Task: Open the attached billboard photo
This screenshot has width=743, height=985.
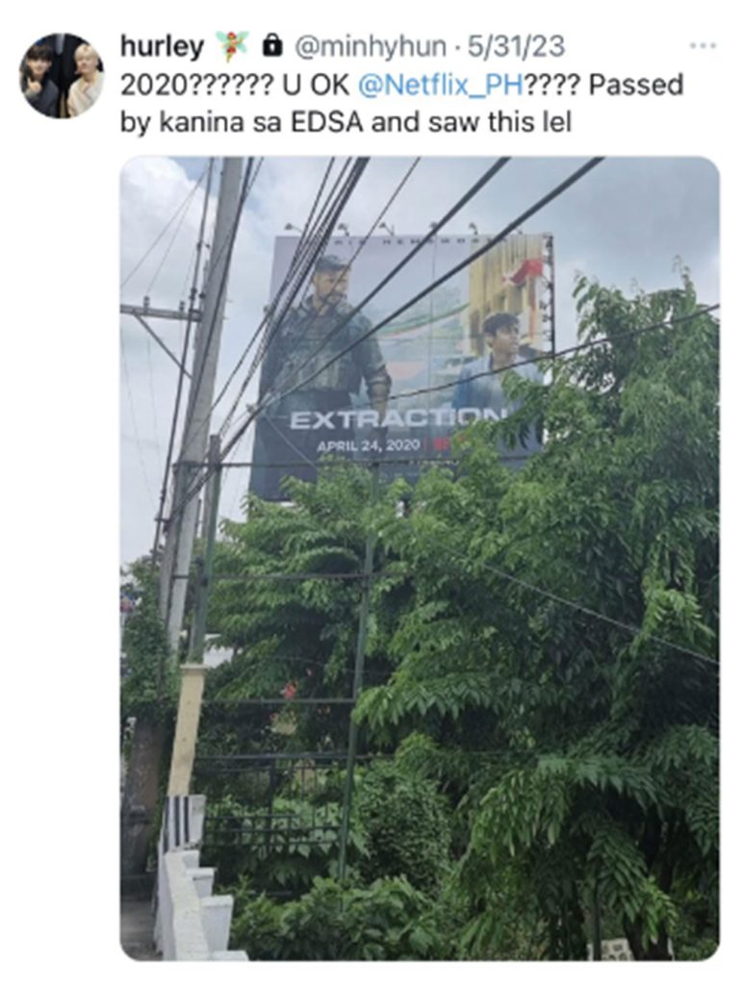Action: coord(420,559)
